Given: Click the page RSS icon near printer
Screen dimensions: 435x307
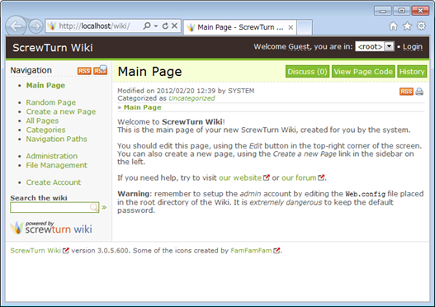Looking at the screenshot, I should coord(406,92).
